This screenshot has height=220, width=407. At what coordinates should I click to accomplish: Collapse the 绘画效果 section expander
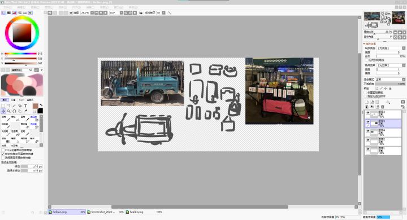click(364, 44)
